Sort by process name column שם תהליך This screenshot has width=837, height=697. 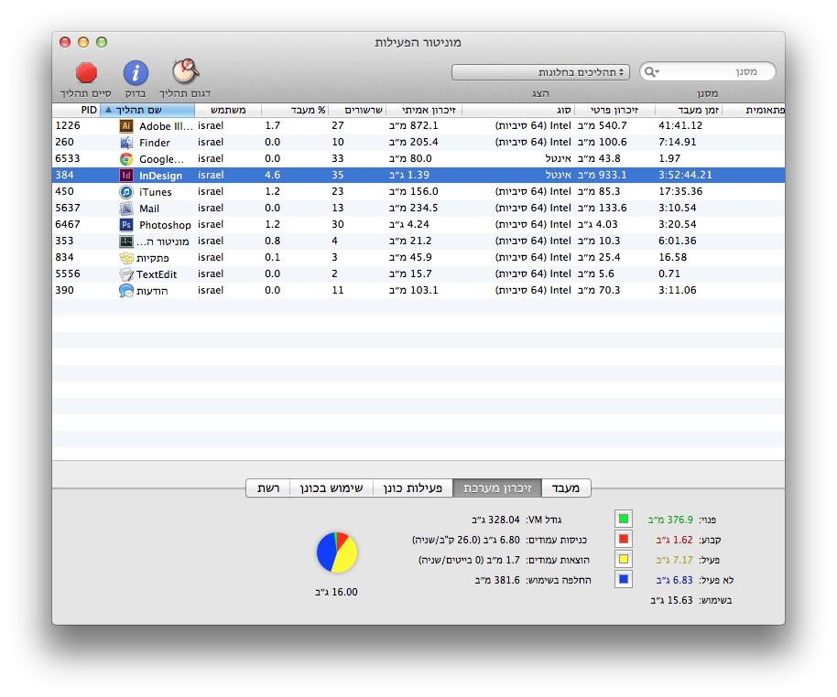pyautogui.click(x=147, y=110)
